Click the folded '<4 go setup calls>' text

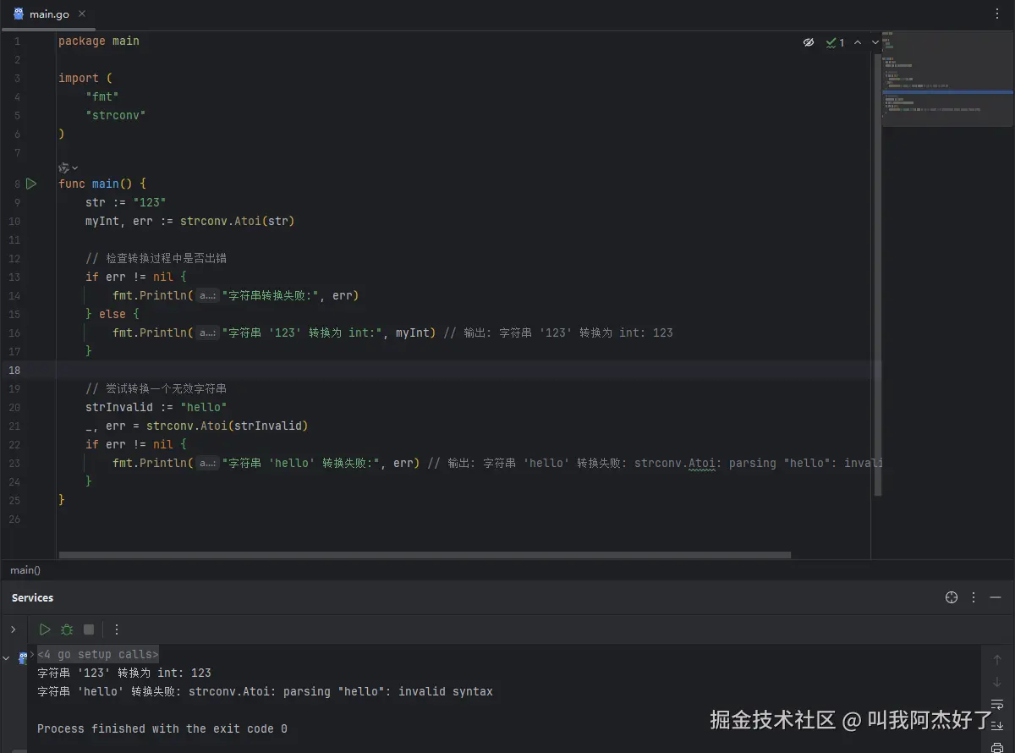98,654
